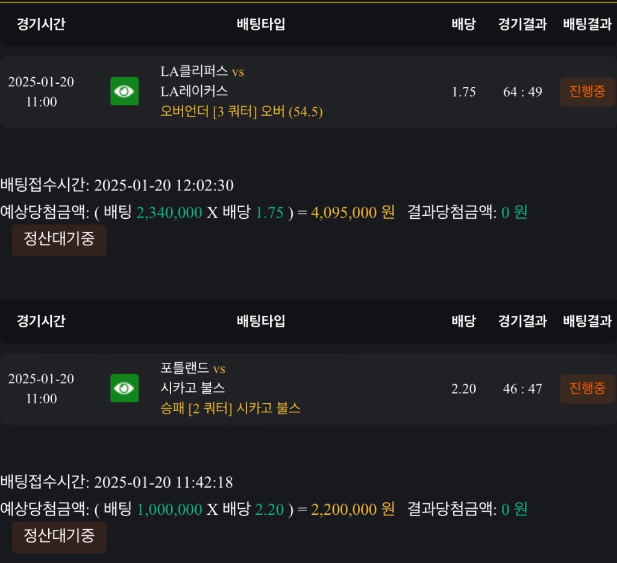Click the 2.20 odds in the second bet row
The height and width of the screenshot is (563, 617).
point(463,389)
